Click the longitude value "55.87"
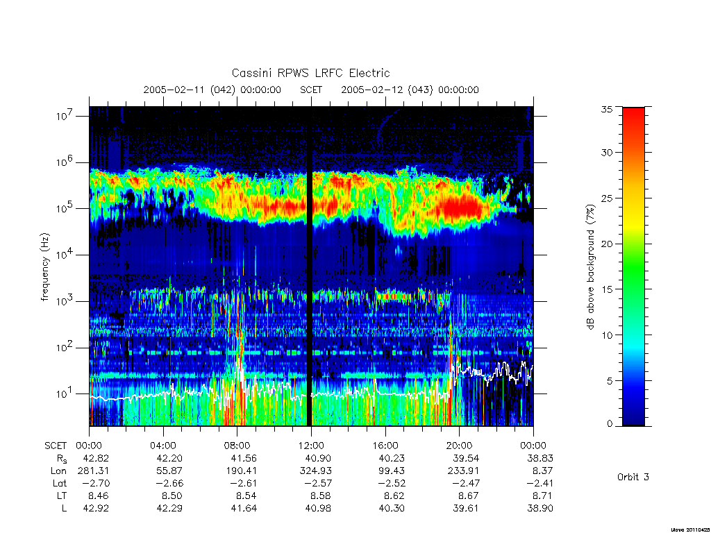Screen dimensions: 711x533 [x=169, y=471]
